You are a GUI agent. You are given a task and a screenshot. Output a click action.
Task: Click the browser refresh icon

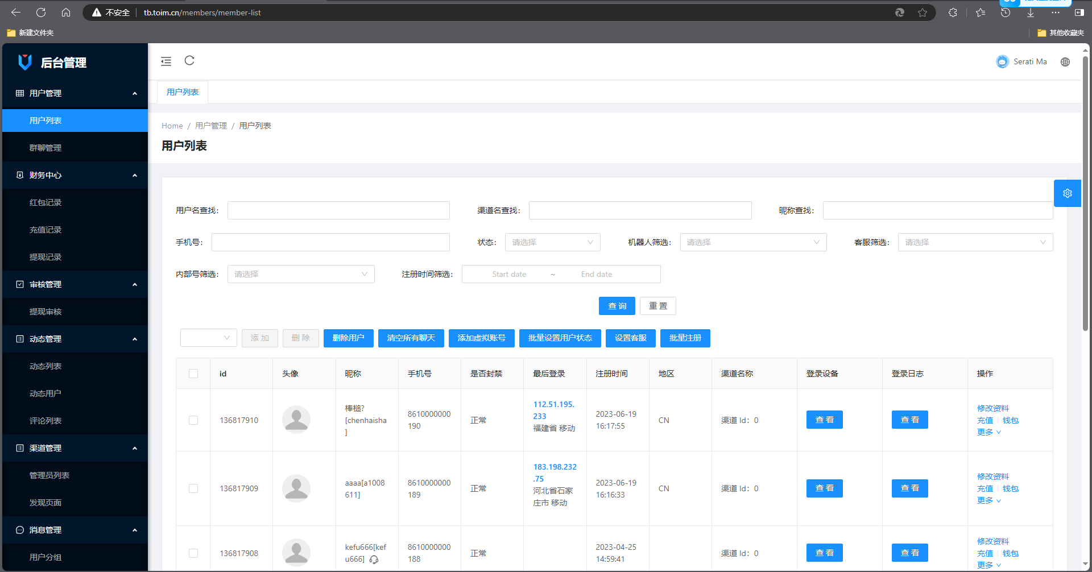(41, 13)
